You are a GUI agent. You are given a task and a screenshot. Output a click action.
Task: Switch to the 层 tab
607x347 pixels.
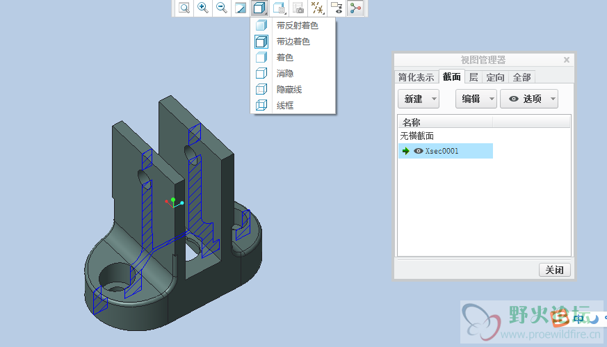pyautogui.click(x=474, y=77)
